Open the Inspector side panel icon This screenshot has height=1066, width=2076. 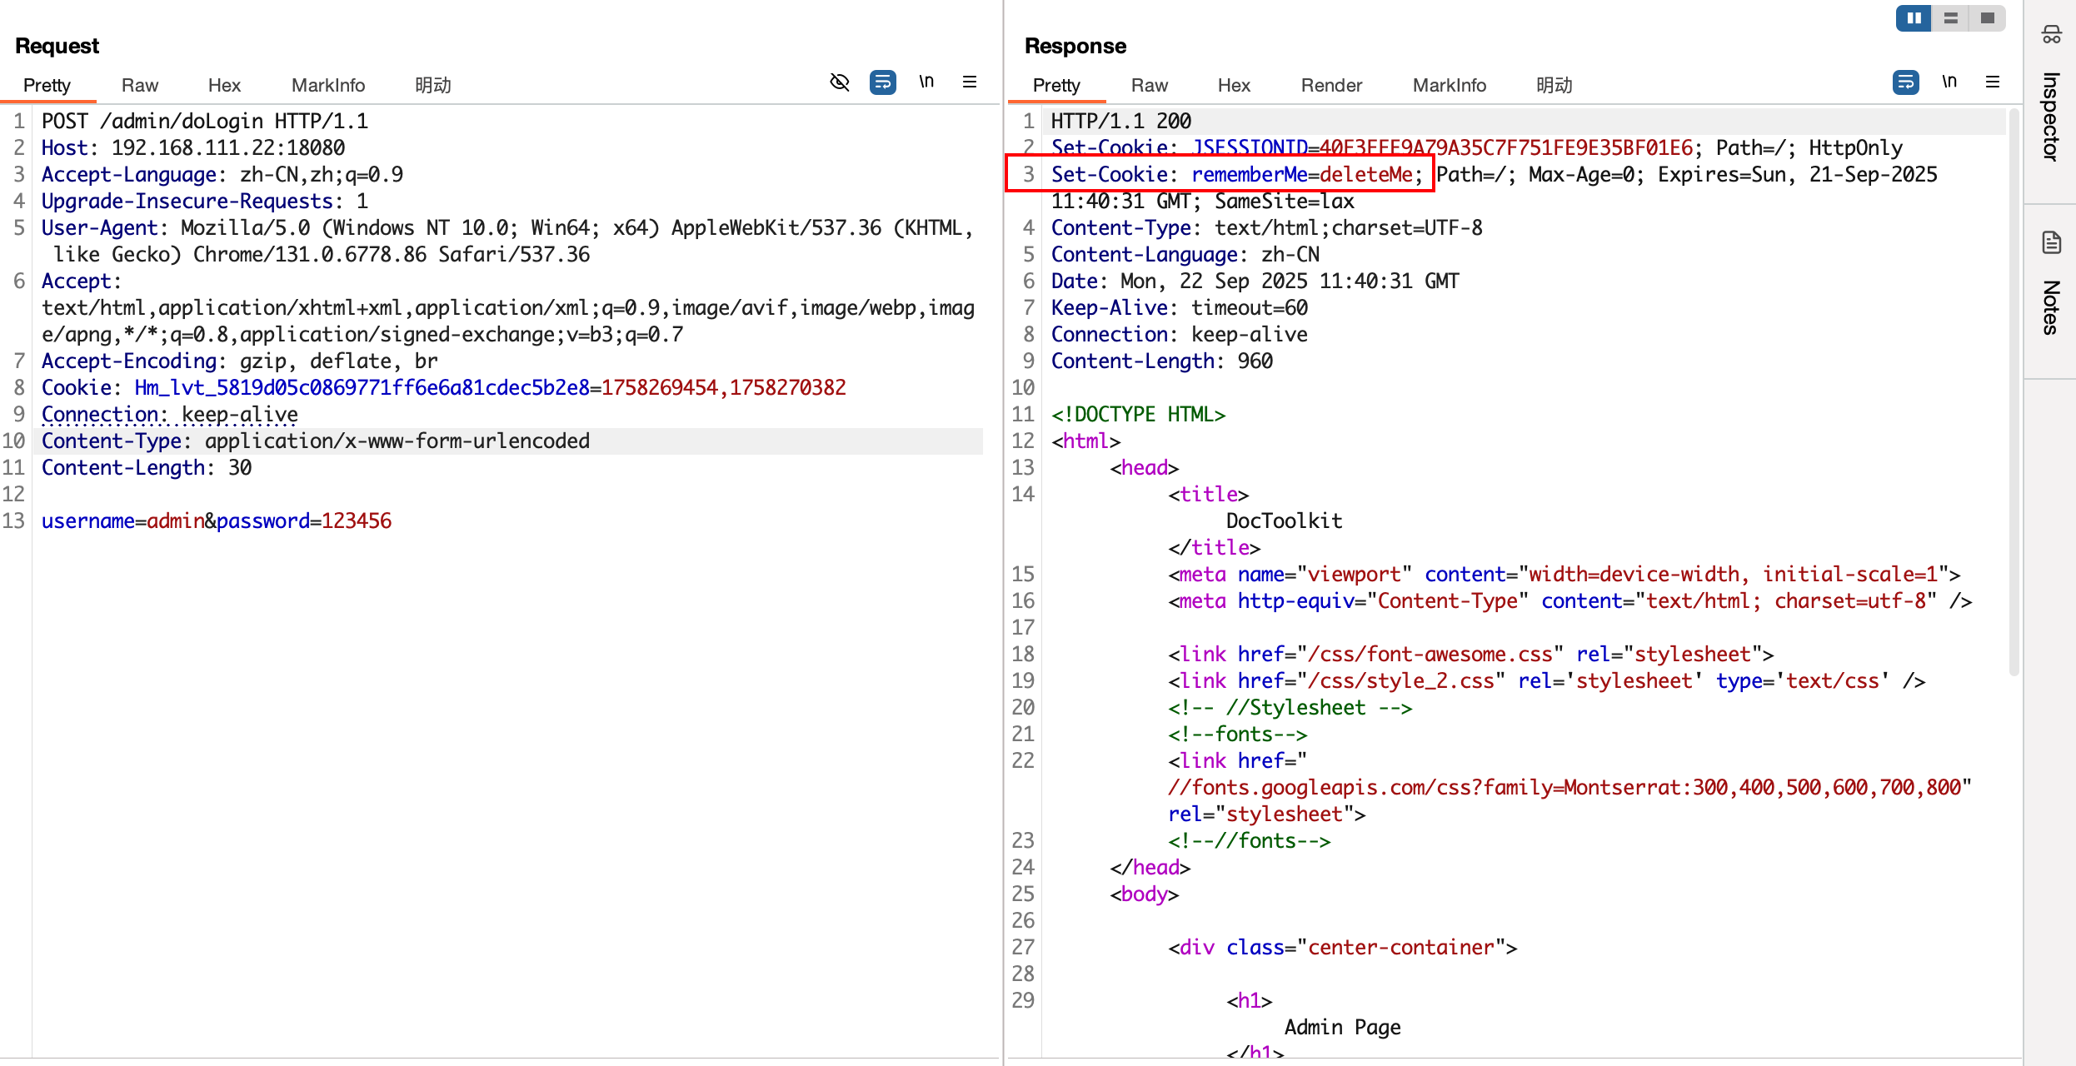tap(2051, 34)
